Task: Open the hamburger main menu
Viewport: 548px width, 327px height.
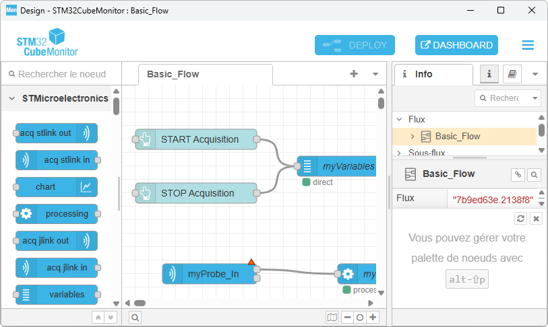Action: (527, 45)
